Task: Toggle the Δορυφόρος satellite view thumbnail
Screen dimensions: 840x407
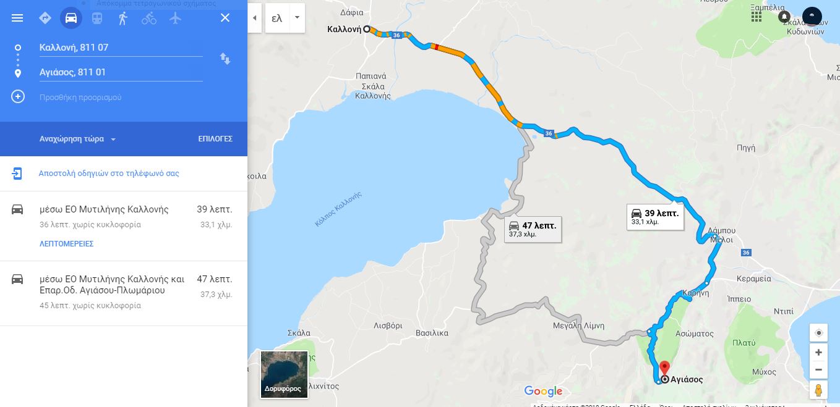Action: pos(284,374)
